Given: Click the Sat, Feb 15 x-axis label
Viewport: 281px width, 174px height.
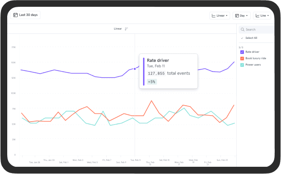Looking at the screenshot, I should pos(164,160).
